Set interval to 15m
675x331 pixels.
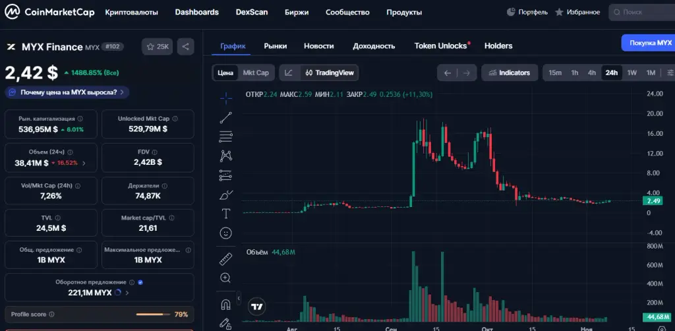(555, 73)
